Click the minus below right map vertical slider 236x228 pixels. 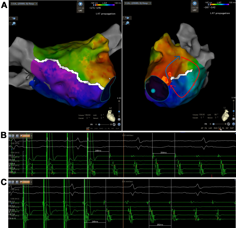(234, 116)
